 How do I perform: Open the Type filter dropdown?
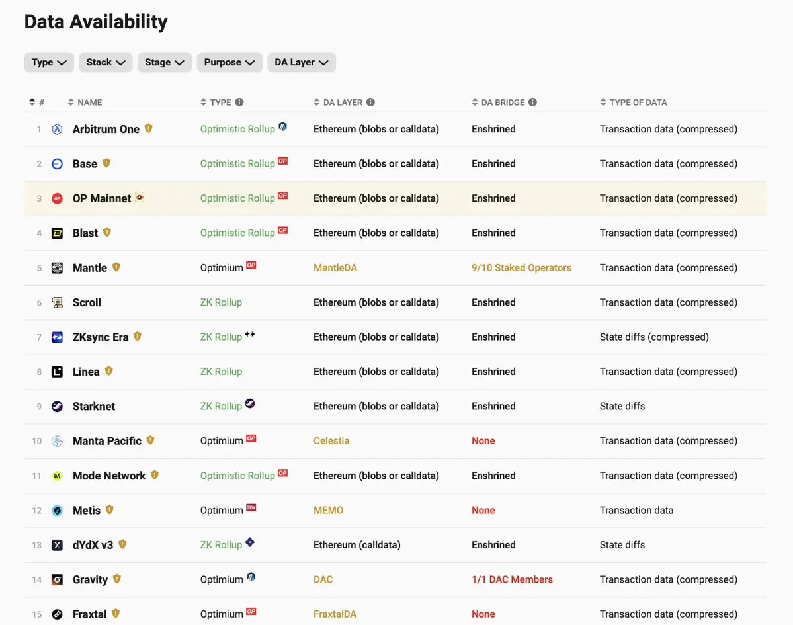coord(49,62)
